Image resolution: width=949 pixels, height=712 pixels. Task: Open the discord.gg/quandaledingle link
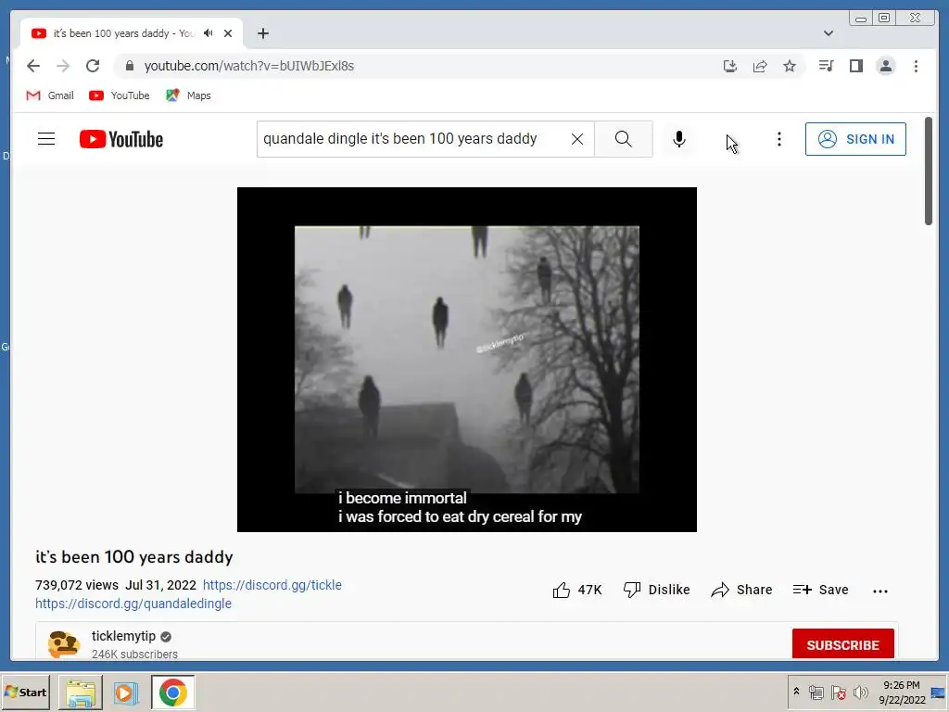click(133, 604)
